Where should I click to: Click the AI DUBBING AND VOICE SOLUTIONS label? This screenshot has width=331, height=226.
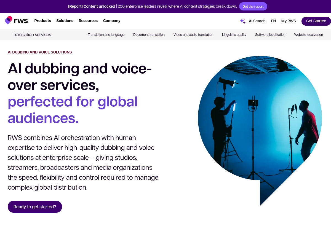(40, 52)
